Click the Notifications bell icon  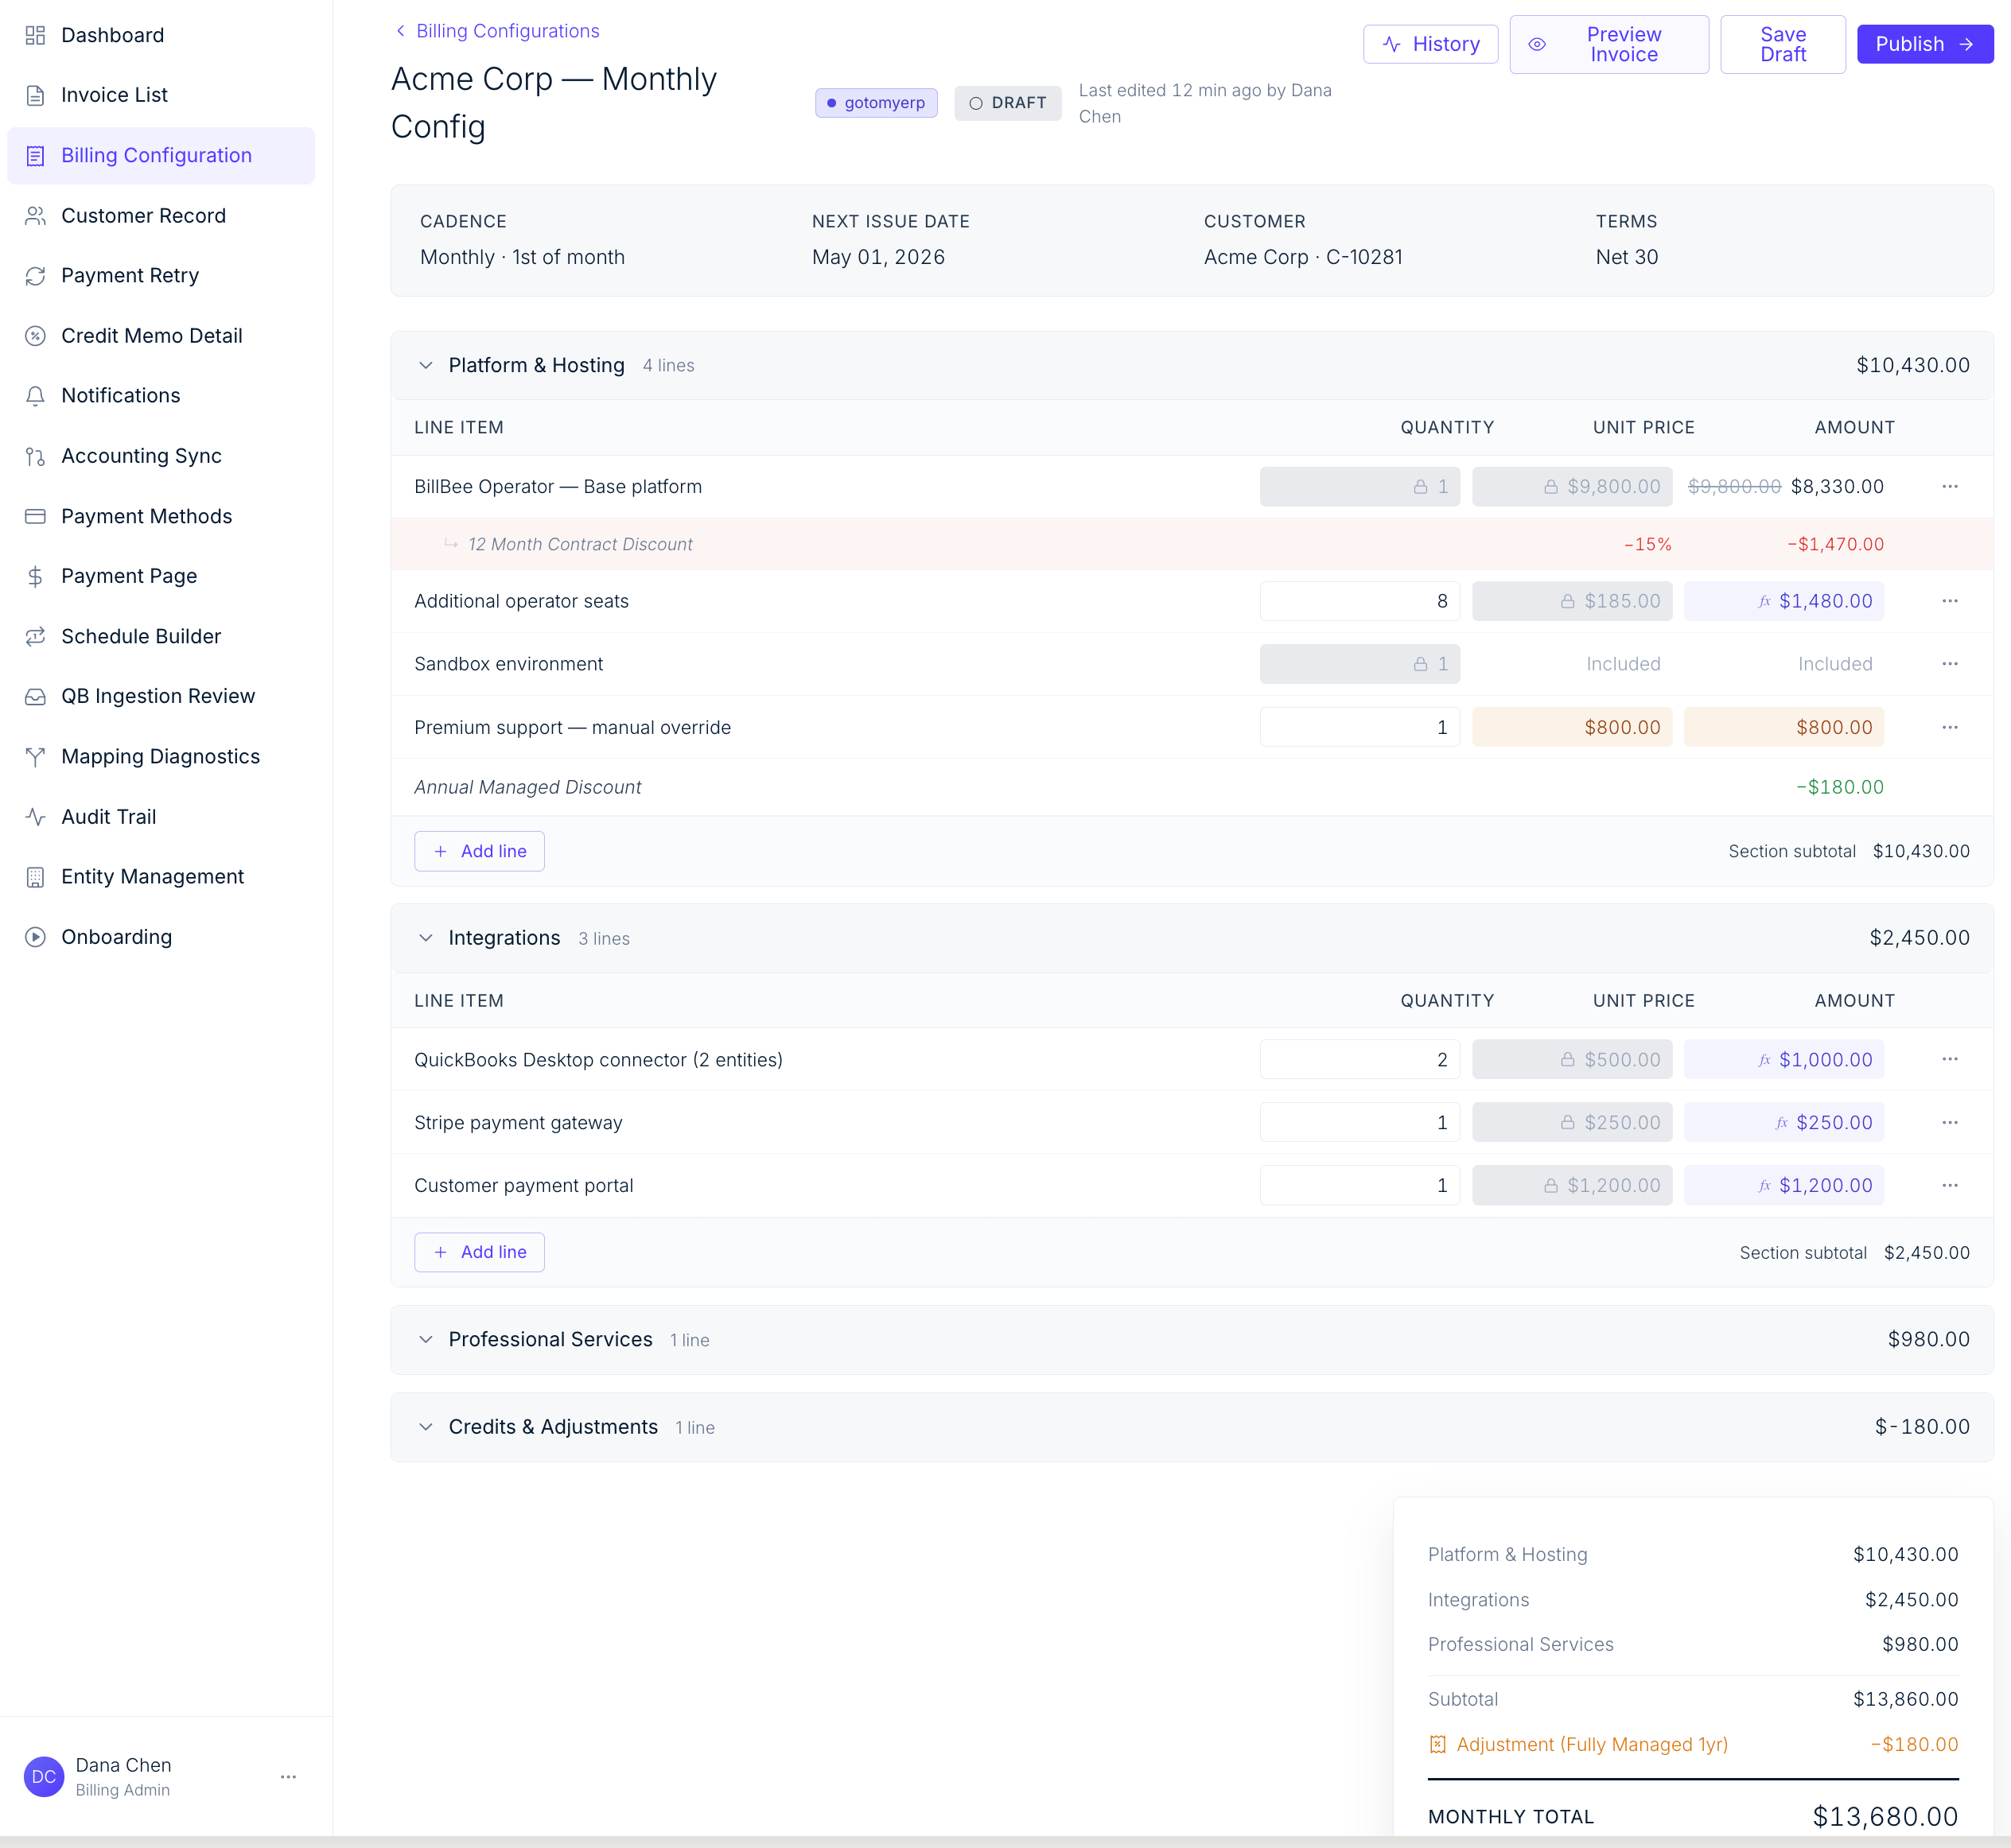(x=35, y=396)
